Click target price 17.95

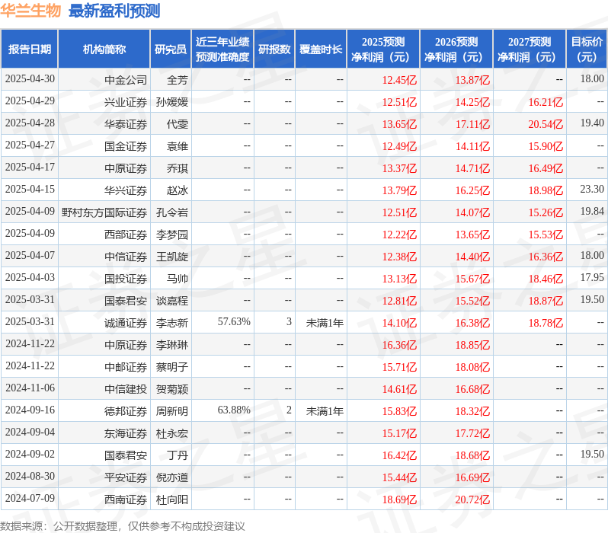pyautogui.click(x=592, y=278)
